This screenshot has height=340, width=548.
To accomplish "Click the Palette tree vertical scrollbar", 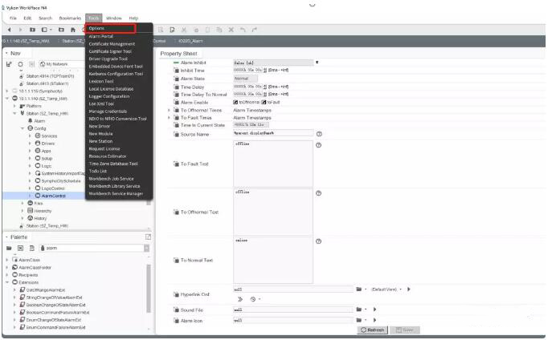I will coord(149,289).
